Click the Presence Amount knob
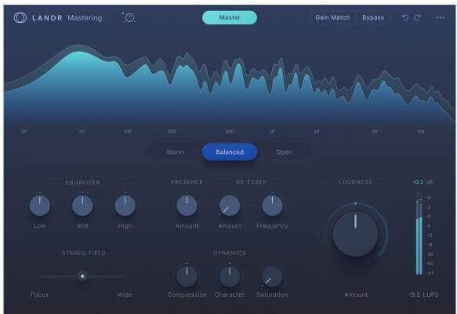Screen dimensions: 457x314 pos(187,206)
